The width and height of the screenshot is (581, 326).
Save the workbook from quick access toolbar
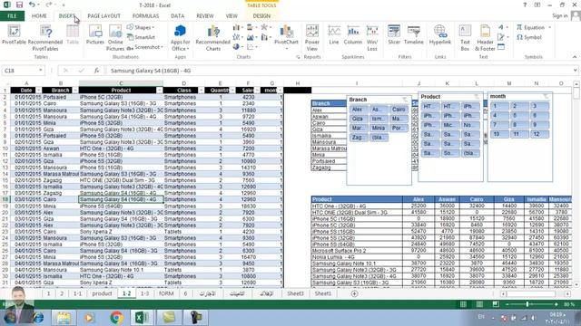(19, 5)
